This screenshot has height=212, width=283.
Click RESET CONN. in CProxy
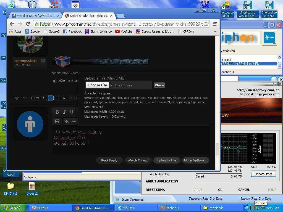click(x=155, y=190)
